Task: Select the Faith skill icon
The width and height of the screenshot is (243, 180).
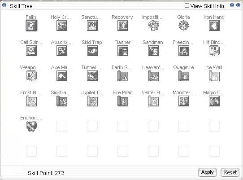Action: [31, 26]
